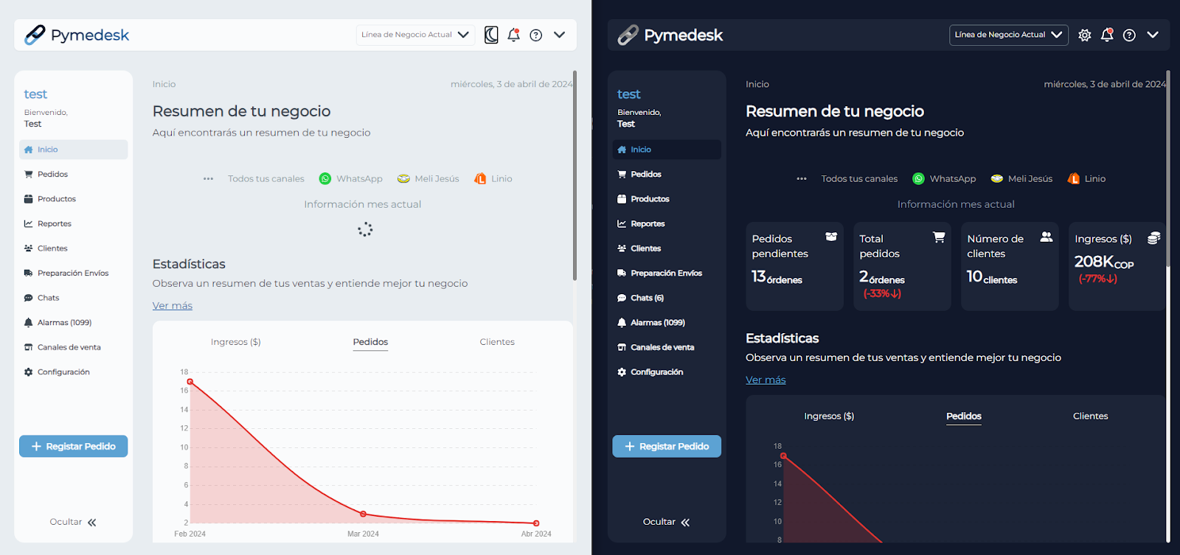Viewport: 1180px width, 555px height.
Task: Filter by Linio channel in light panel
Action: [x=493, y=178]
